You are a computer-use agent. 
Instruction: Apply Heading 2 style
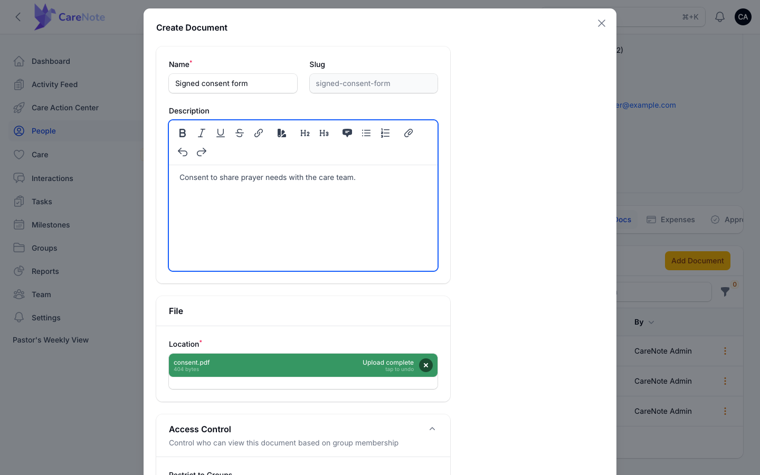305,133
